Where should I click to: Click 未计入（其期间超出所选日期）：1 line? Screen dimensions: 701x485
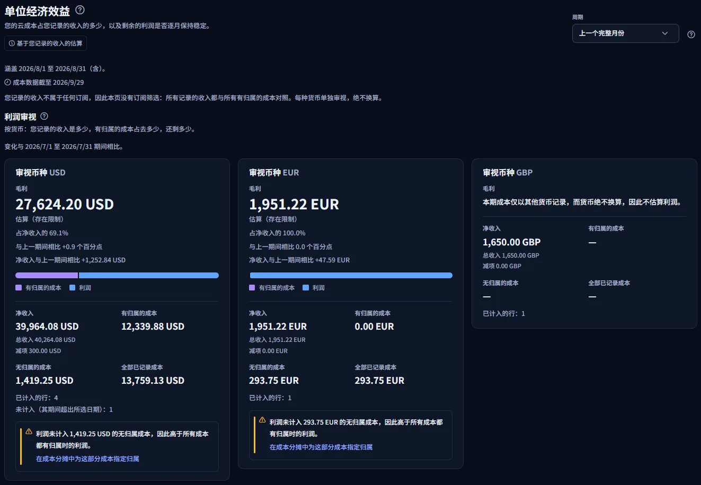[x=64, y=410]
